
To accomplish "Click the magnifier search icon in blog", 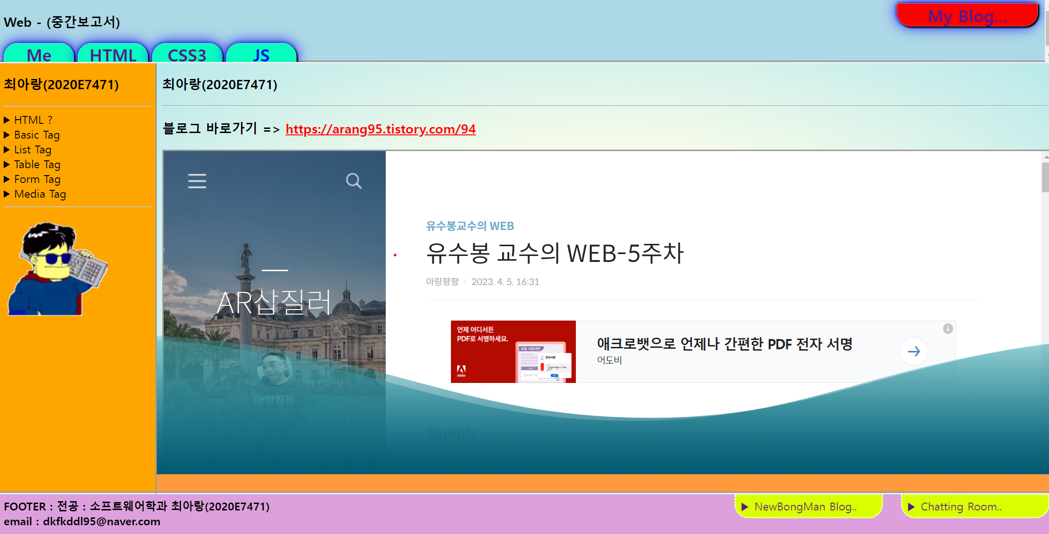I will [x=353, y=181].
